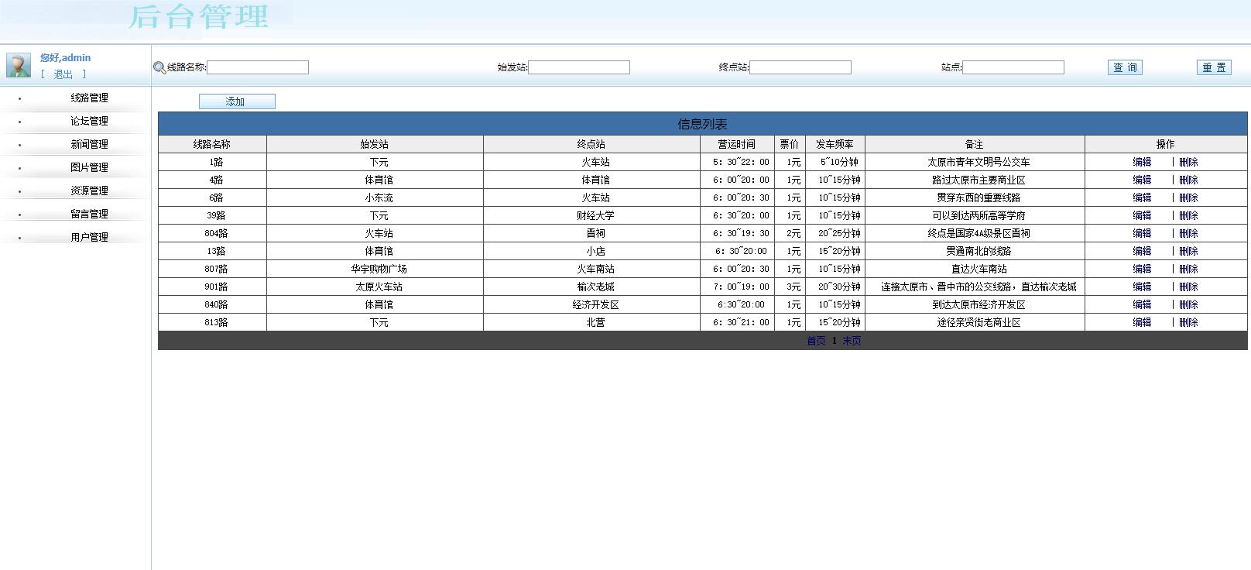Delete the 813路 route row

(1188, 322)
